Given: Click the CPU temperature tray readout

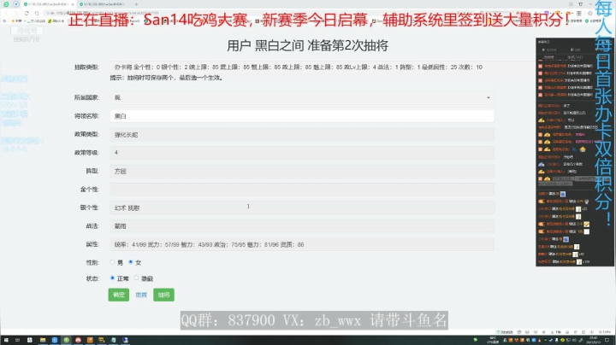Looking at the screenshot, I should point(493,340).
